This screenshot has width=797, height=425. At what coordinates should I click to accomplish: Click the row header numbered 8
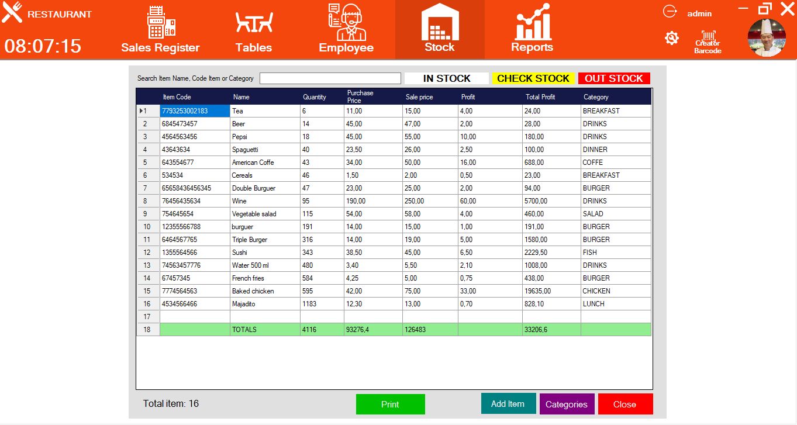tap(149, 201)
